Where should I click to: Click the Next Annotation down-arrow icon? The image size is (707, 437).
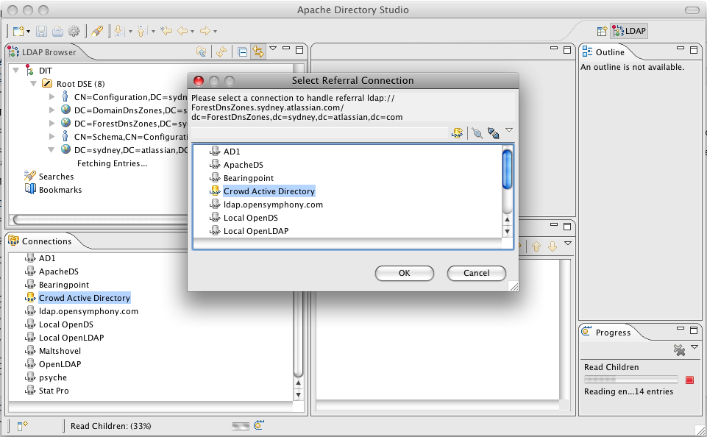[119, 31]
